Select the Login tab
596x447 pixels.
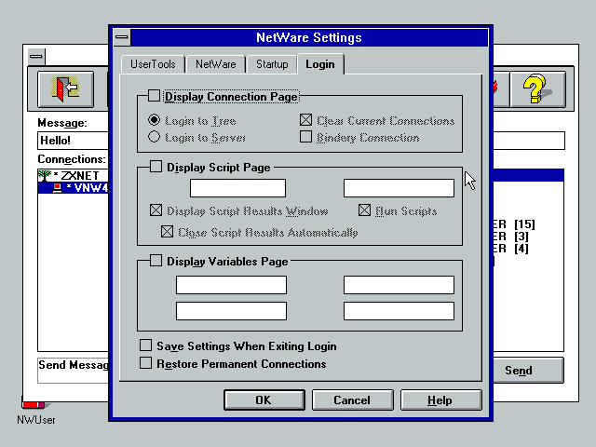[320, 64]
